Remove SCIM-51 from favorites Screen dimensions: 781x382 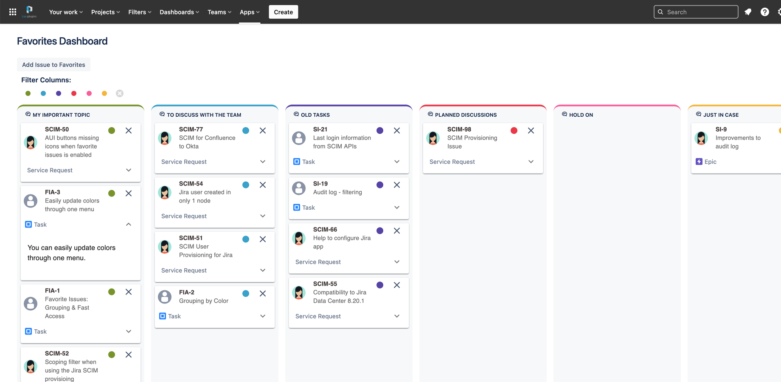pyautogui.click(x=263, y=239)
